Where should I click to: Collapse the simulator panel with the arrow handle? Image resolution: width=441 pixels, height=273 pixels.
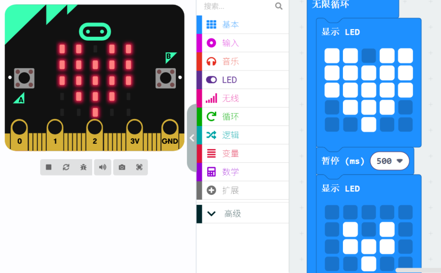point(192,138)
